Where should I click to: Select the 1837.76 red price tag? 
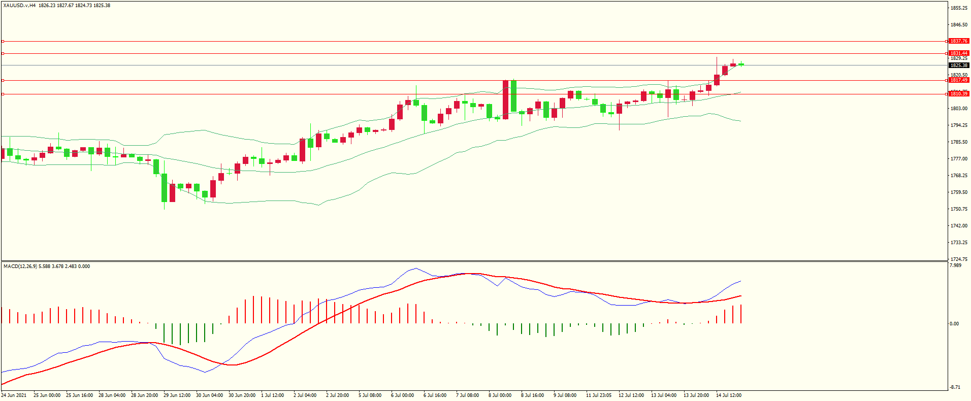click(x=959, y=41)
